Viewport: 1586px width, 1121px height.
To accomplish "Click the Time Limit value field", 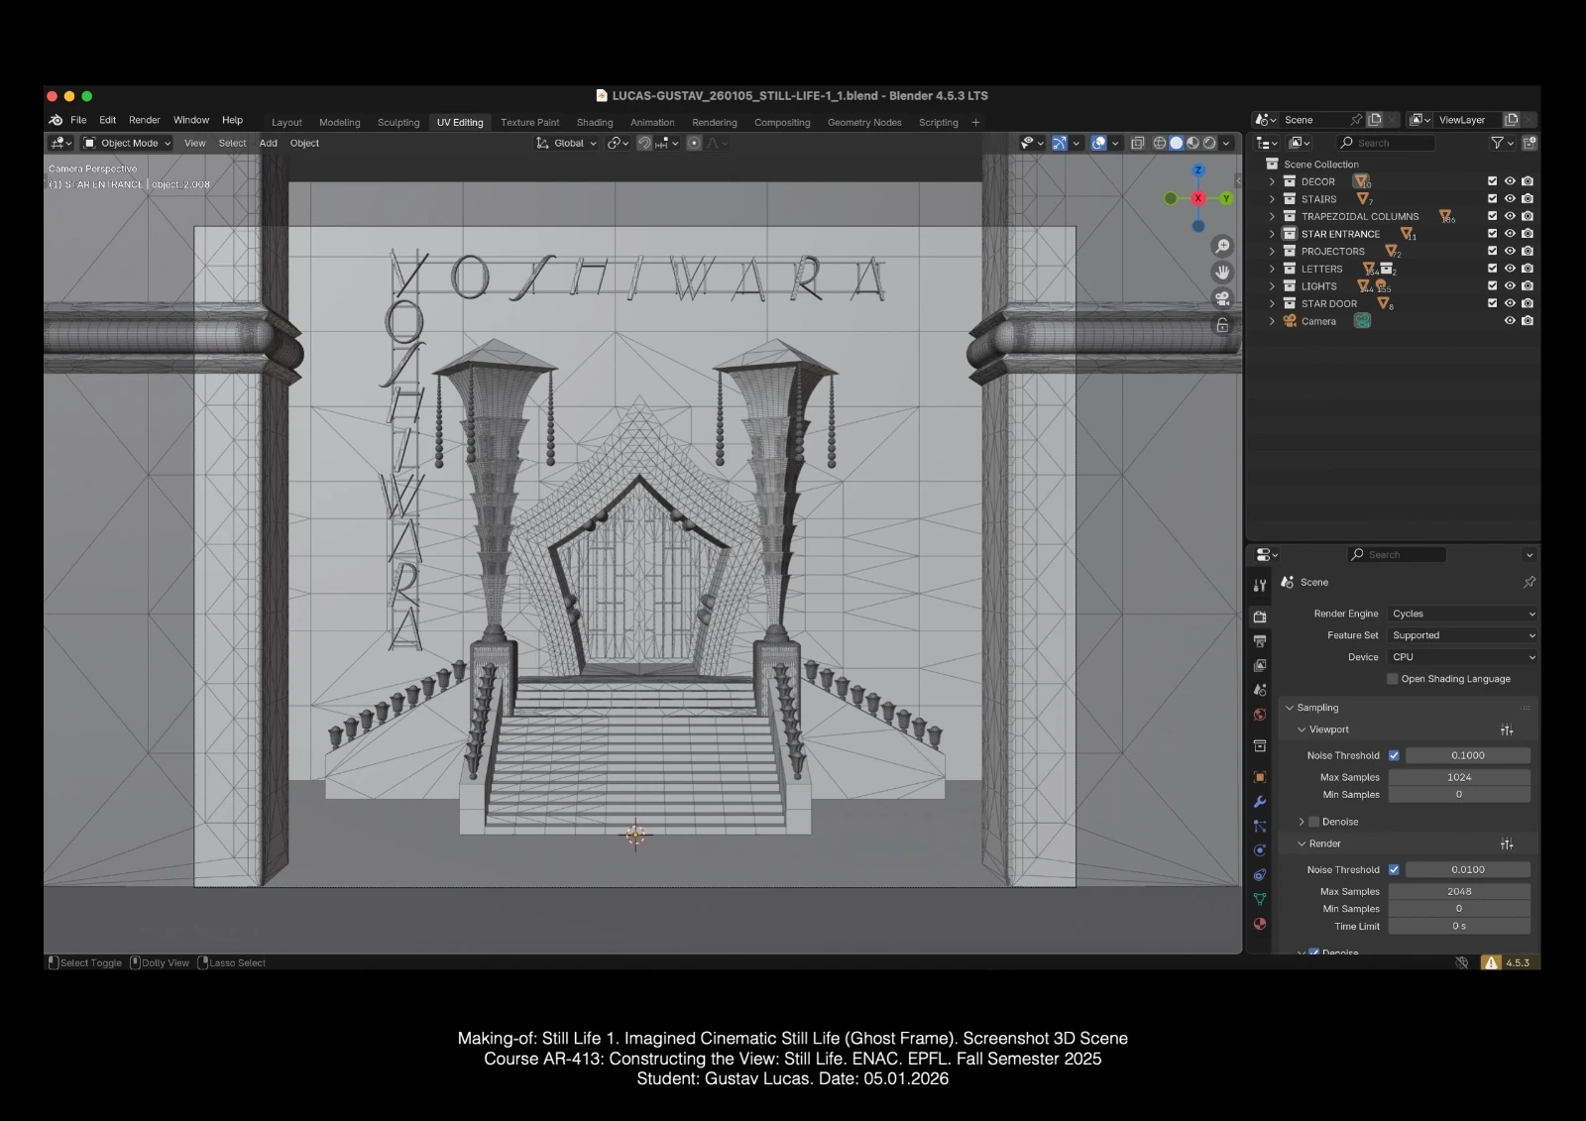I will click(1459, 926).
